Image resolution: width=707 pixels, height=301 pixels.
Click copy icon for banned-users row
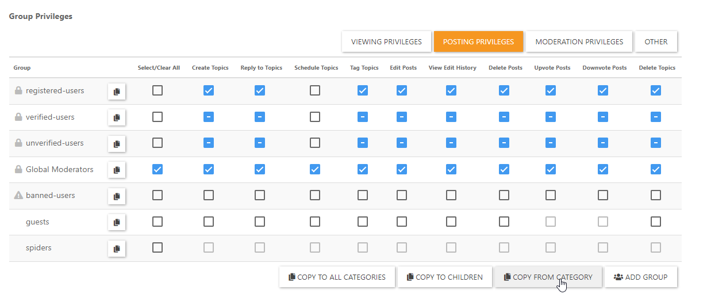[x=117, y=196]
